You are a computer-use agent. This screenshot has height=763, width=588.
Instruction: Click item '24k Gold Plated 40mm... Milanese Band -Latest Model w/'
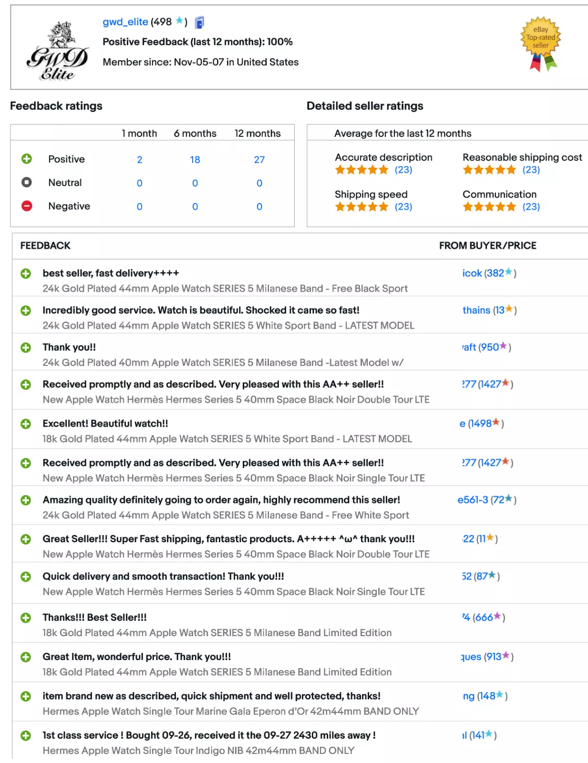[223, 362]
